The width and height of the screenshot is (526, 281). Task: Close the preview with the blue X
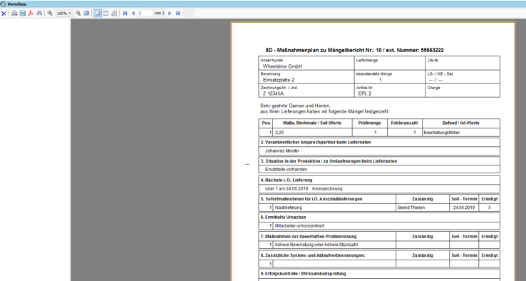(x=4, y=14)
